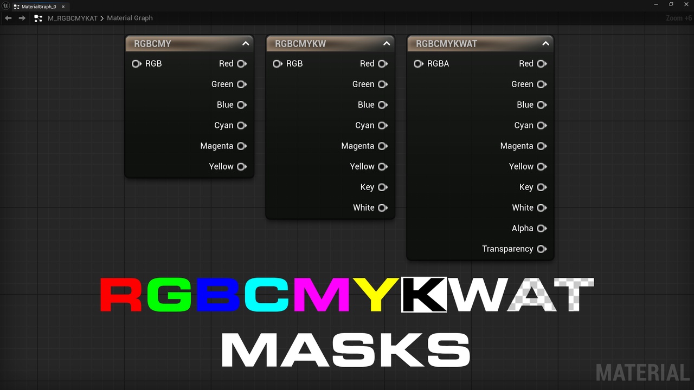This screenshot has width=694, height=390.
Task: Select the RGB input pin on the RGBCMY node
Action: pyautogui.click(x=136, y=63)
